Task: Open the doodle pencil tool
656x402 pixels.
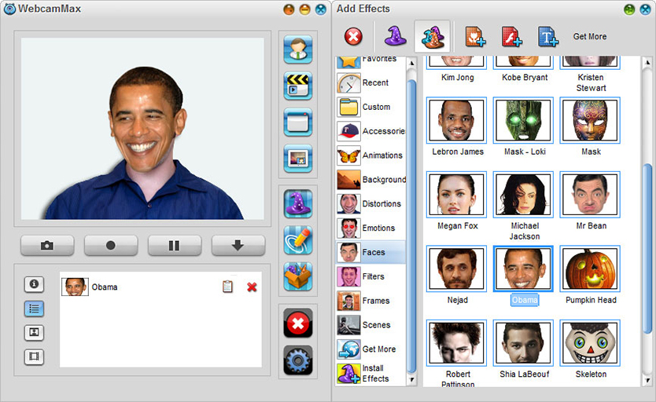Action: tap(298, 240)
